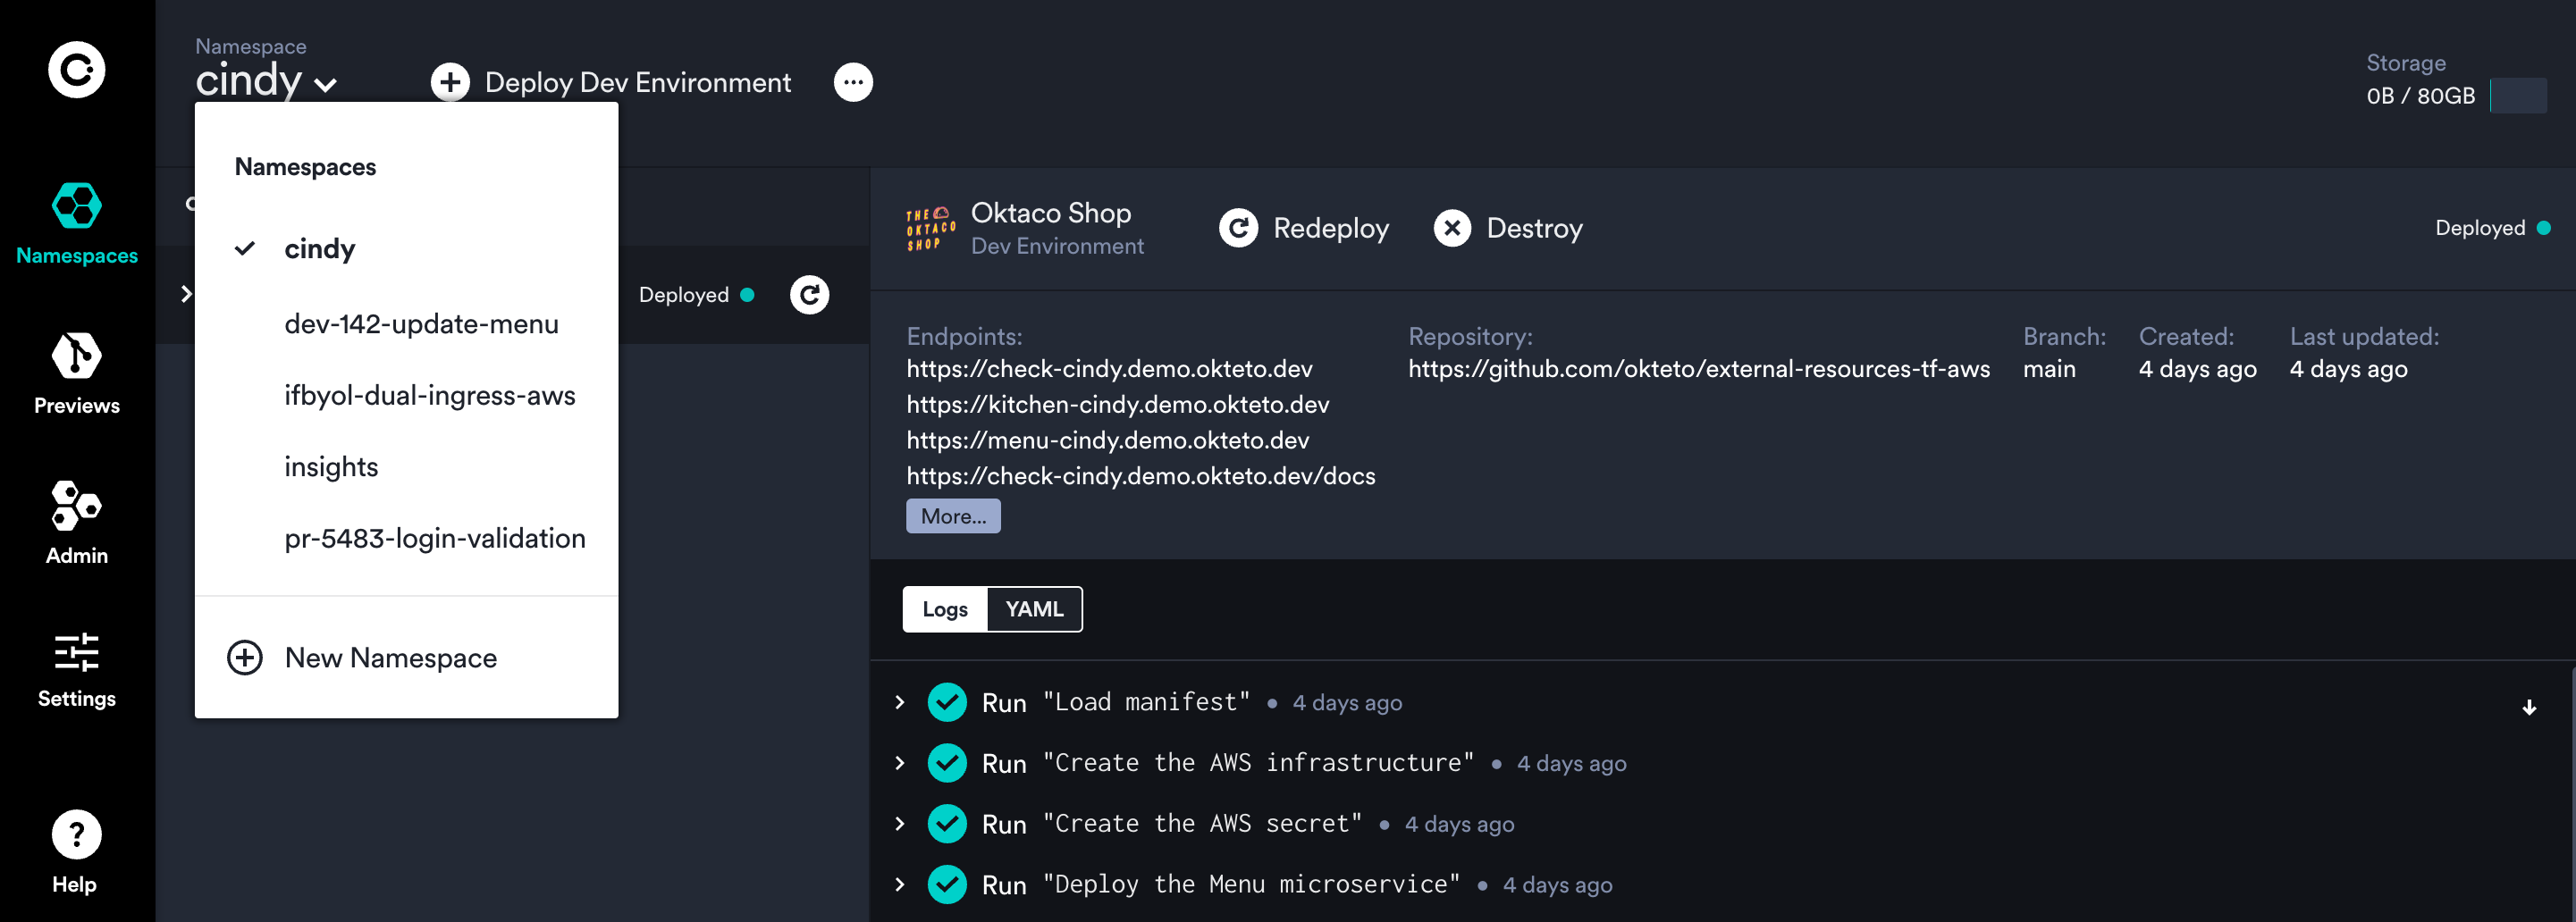Click the refresh icon next to Deployed status
This screenshot has width=2576, height=922.
(809, 294)
